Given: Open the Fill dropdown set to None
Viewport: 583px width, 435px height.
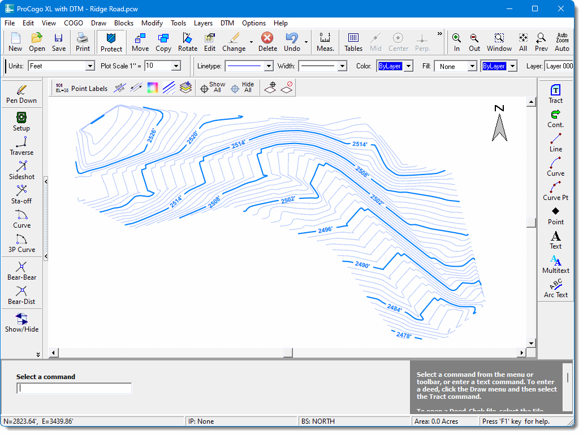Looking at the screenshot, I should (x=472, y=66).
